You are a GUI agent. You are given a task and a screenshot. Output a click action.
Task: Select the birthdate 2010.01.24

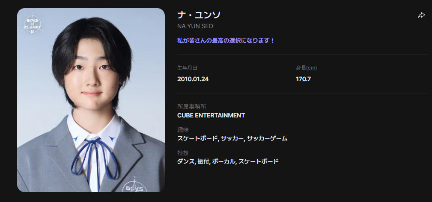193,79
